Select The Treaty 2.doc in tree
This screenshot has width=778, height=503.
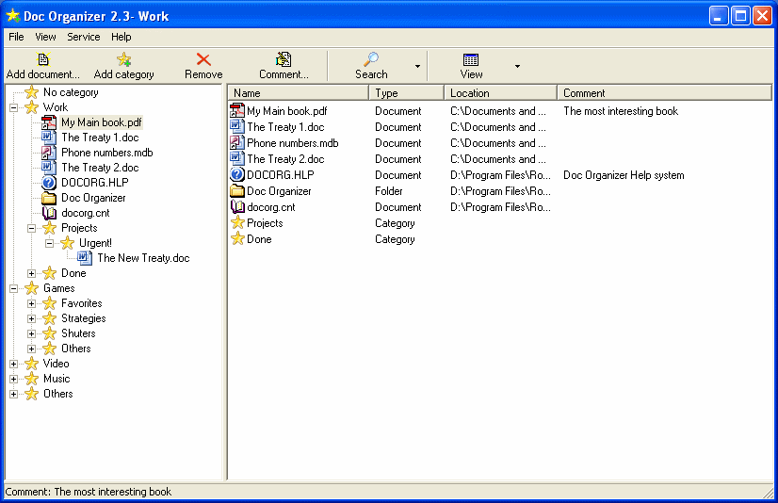pos(100,168)
